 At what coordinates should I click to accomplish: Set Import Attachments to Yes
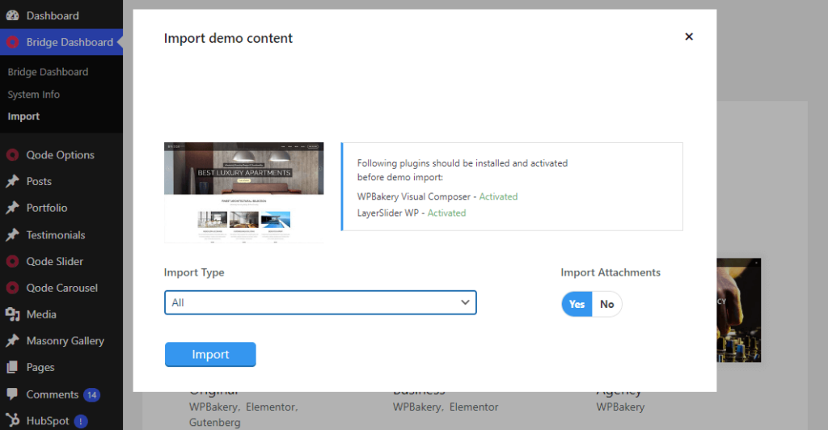click(577, 304)
